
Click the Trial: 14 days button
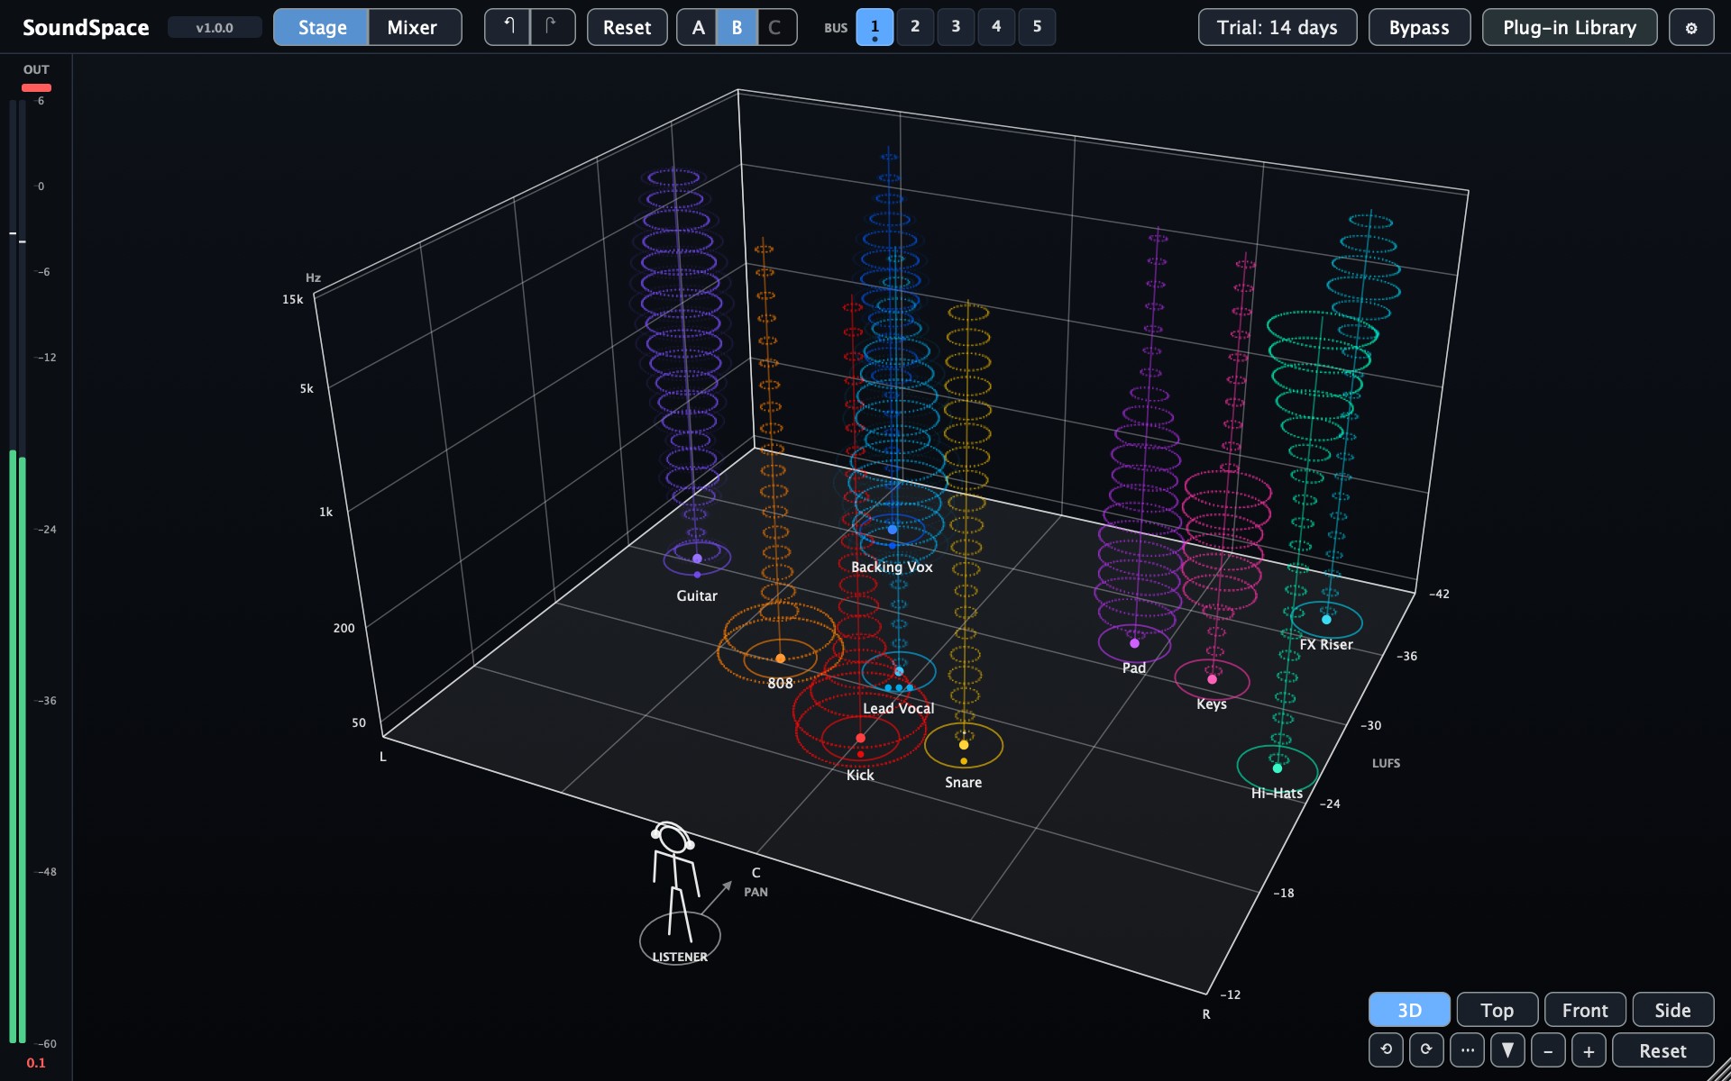(1278, 27)
